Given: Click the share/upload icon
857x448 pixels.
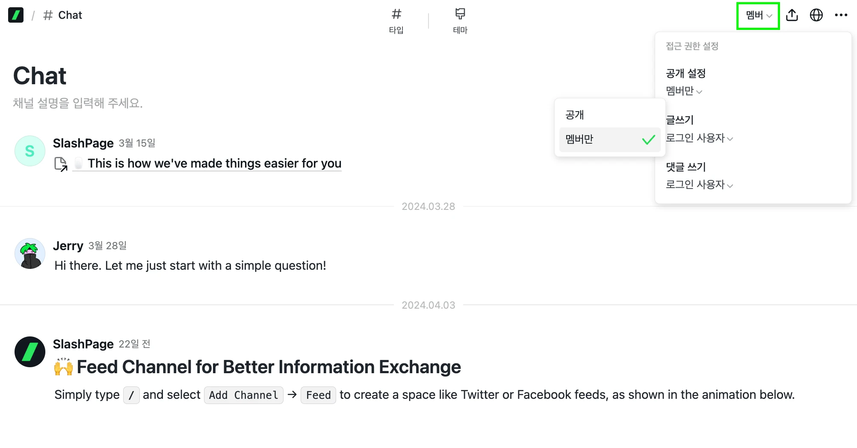Looking at the screenshot, I should [x=792, y=15].
